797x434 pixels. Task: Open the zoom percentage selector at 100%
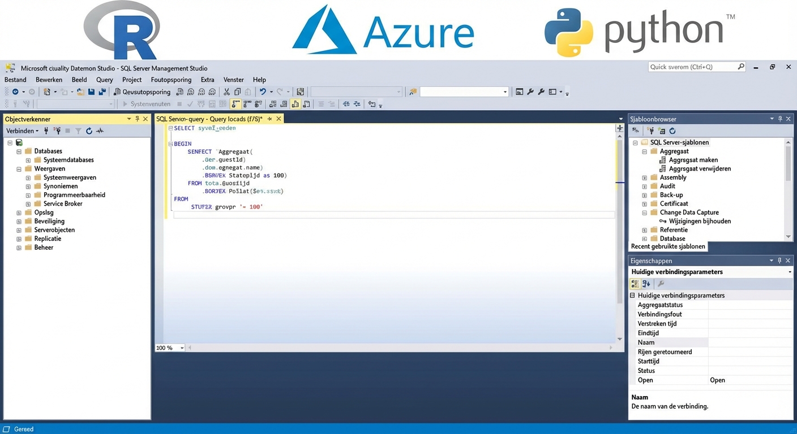pyautogui.click(x=169, y=348)
